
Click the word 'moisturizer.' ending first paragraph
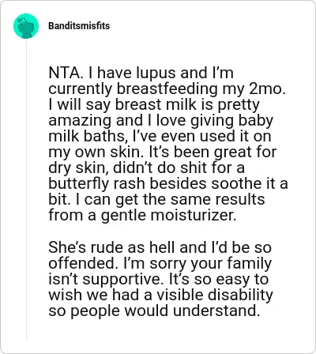[x=194, y=215]
